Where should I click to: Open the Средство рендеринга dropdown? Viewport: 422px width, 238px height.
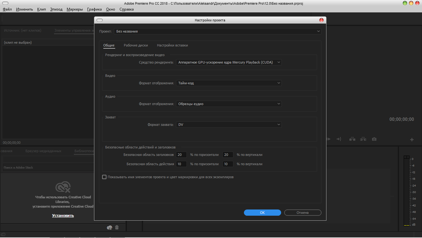click(229, 62)
